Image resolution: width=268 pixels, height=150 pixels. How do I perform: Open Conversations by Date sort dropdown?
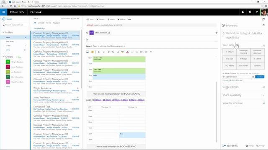[70, 19]
